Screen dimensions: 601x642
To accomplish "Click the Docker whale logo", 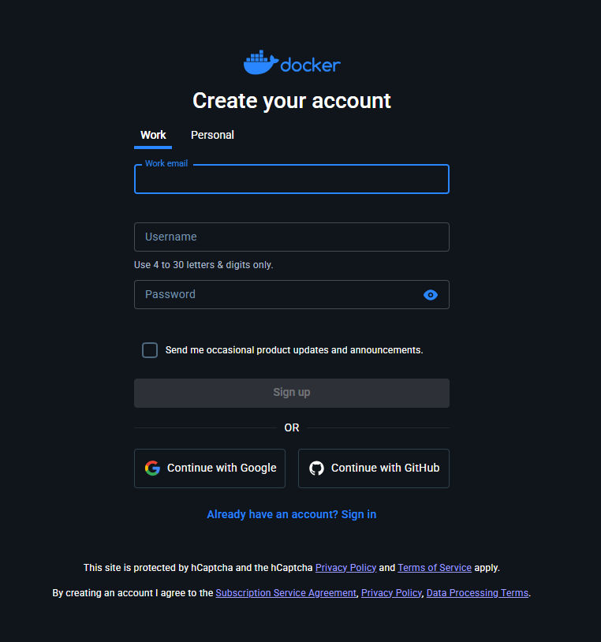I will [x=260, y=63].
